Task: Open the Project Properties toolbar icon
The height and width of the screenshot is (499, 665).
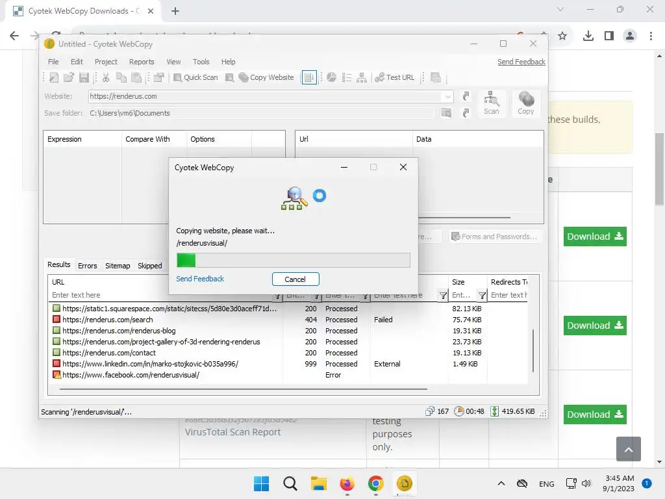Action: [x=158, y=77]
